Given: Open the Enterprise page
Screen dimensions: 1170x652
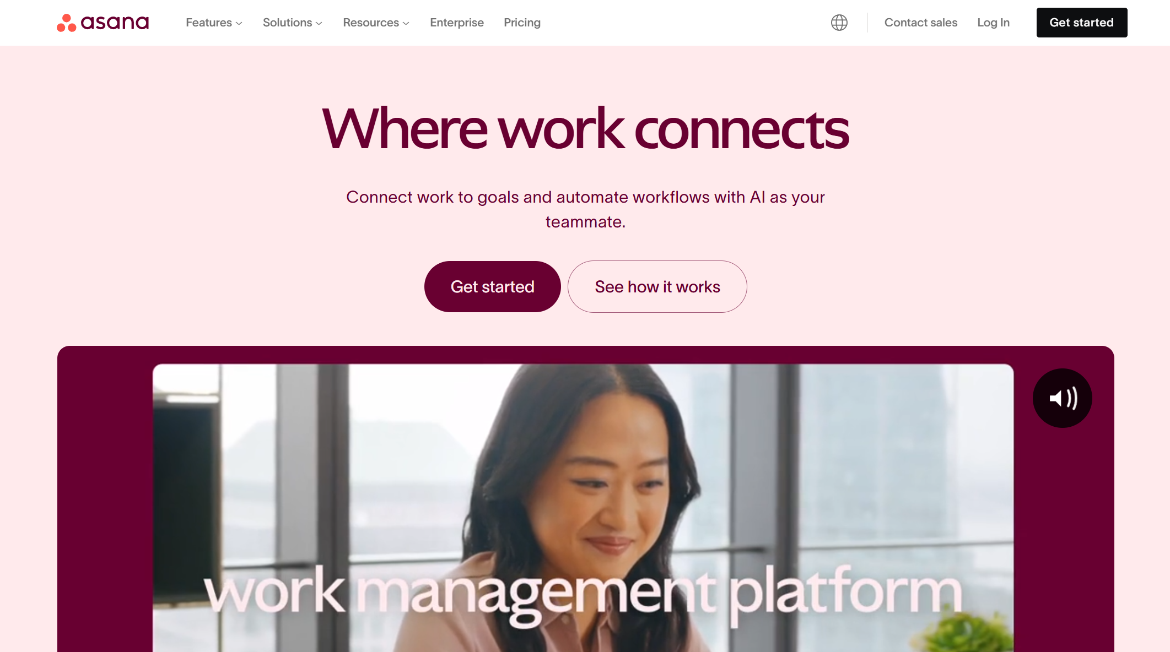Looking at the screenshot, I should point(457,23).
